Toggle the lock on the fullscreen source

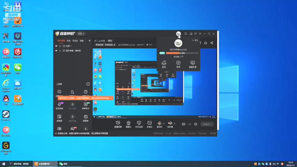60,46
